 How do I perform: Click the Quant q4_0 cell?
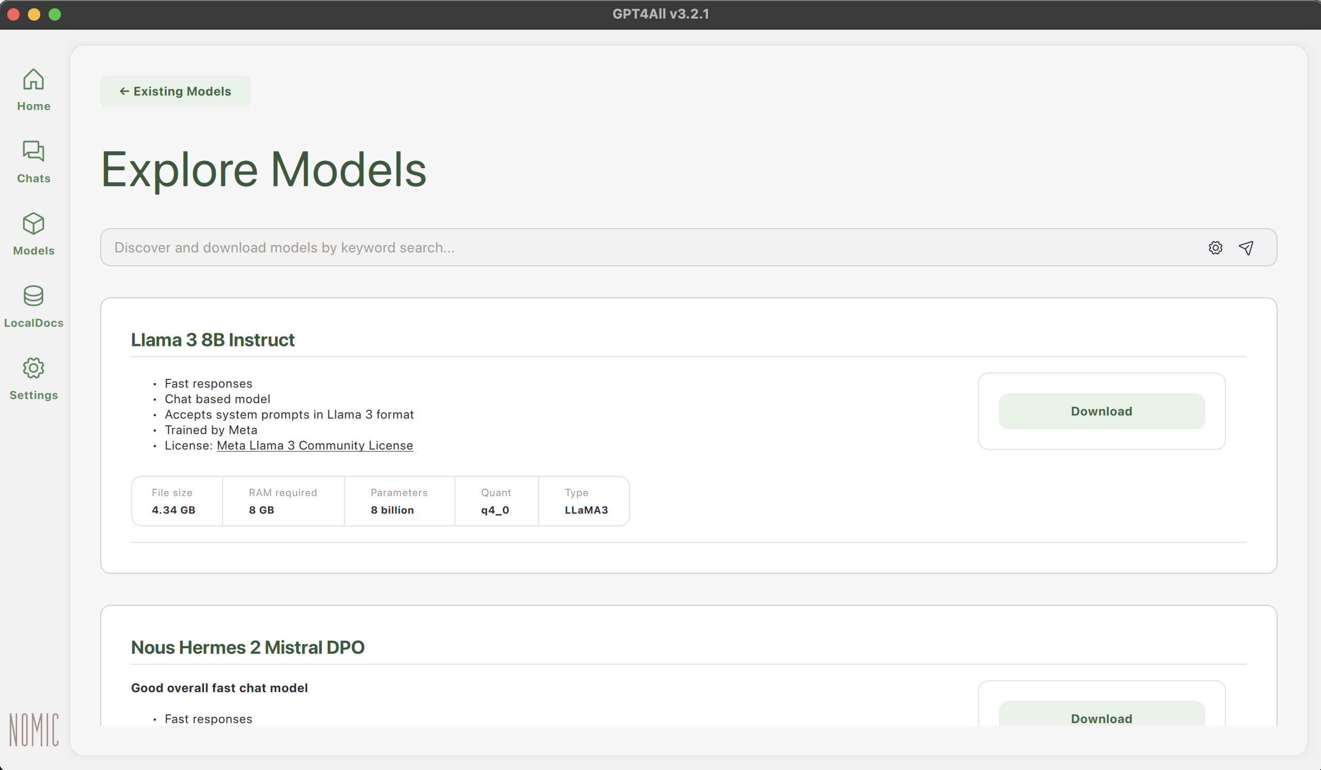(x=496, y=501)
